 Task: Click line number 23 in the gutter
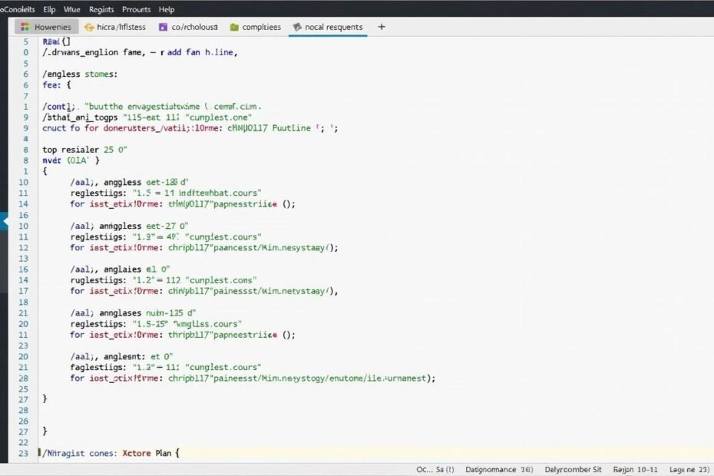[23, 453]
